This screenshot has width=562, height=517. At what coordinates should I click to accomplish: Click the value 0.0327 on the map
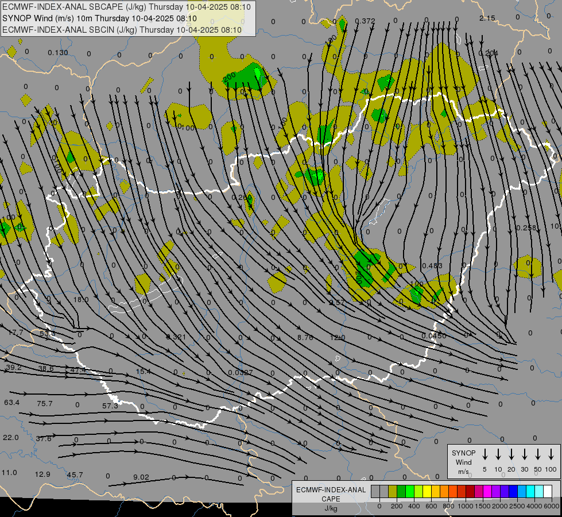tap(241, 372)
